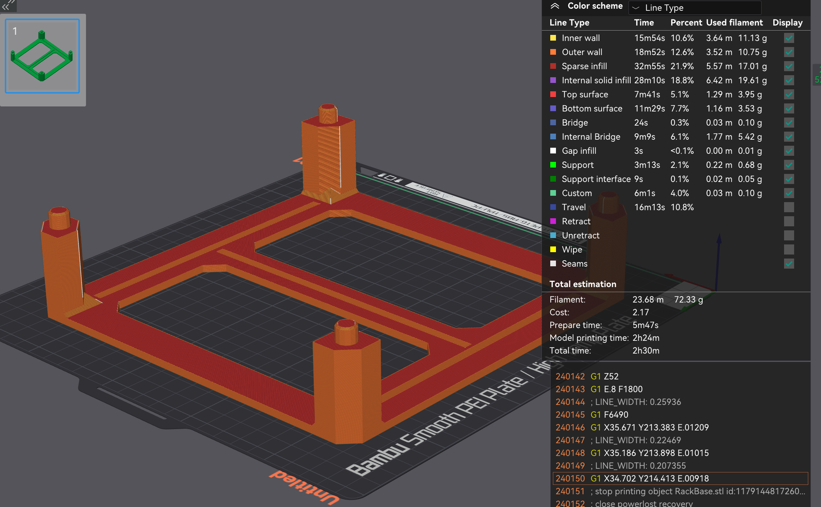Hide Support lines in preview
821x507 pixels.
pyautogui.click(x=789, y=165)
